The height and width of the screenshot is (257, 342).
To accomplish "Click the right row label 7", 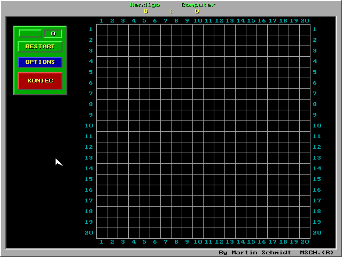I will [x=315, y=94].
